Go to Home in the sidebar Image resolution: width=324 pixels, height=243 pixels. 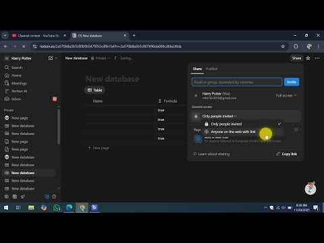pos(16,76)
